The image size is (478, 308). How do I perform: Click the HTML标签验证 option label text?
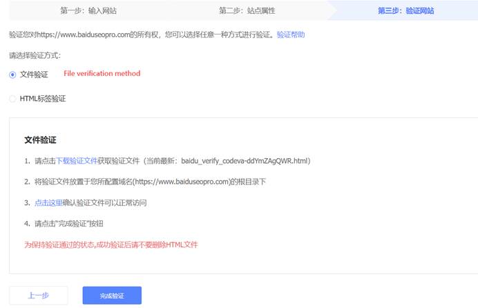pyautogui.click(x=43, y=99)
